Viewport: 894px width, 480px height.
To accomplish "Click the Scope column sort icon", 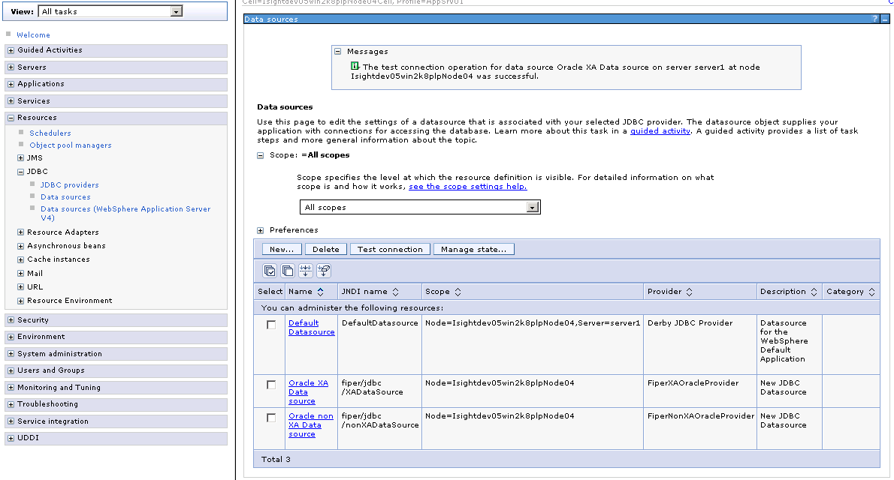I will click(458, 292).
